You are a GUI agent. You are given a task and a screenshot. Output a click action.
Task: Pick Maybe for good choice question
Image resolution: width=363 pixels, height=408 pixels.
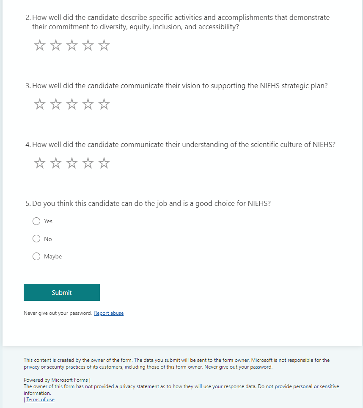tap(36, 256)
